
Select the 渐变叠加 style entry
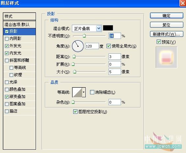19,97
